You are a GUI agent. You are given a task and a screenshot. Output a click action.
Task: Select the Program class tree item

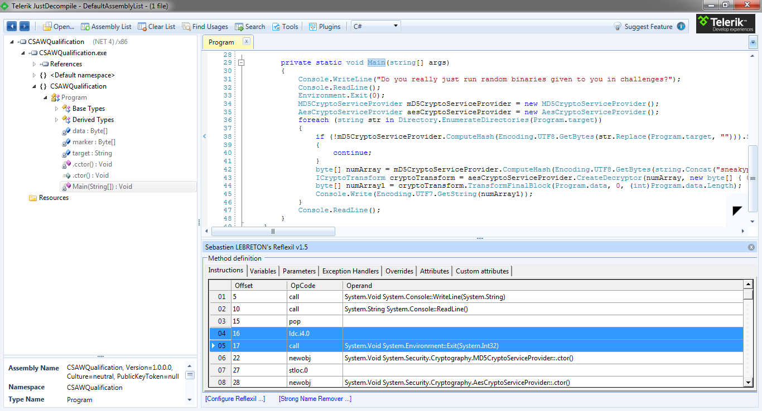coord(69,97)
